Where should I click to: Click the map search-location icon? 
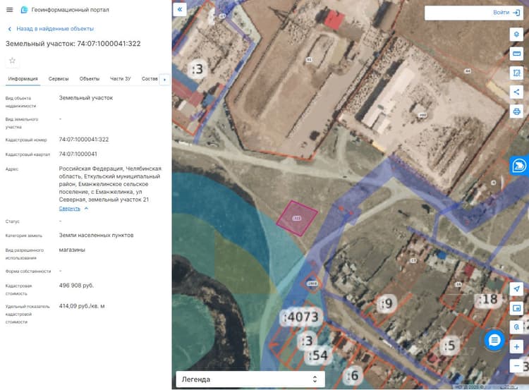click(516, 327)
